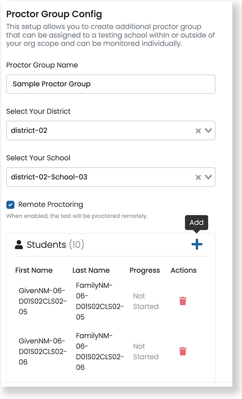242x399 pixels.
Task: Click the blue plus Add students icon
Action: tap(197, 244)
